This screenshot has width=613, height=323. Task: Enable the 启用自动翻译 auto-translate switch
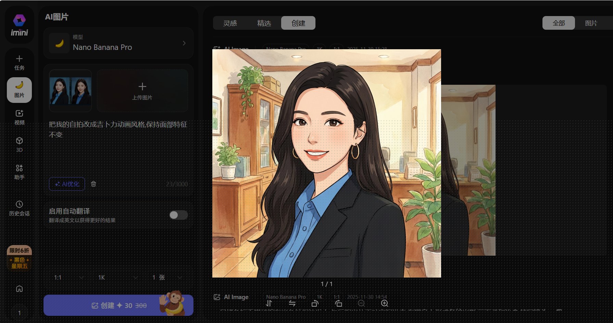178,215
